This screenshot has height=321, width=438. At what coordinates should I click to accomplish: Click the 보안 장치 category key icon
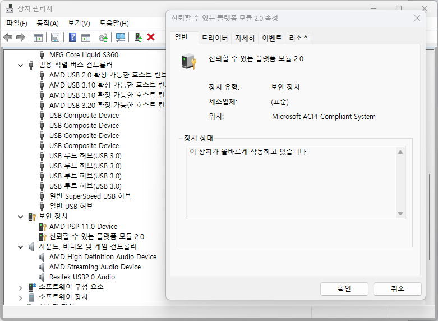pyautogui.click(x=32, y=217)
